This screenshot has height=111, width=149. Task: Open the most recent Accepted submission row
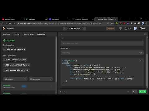[28, 86]
